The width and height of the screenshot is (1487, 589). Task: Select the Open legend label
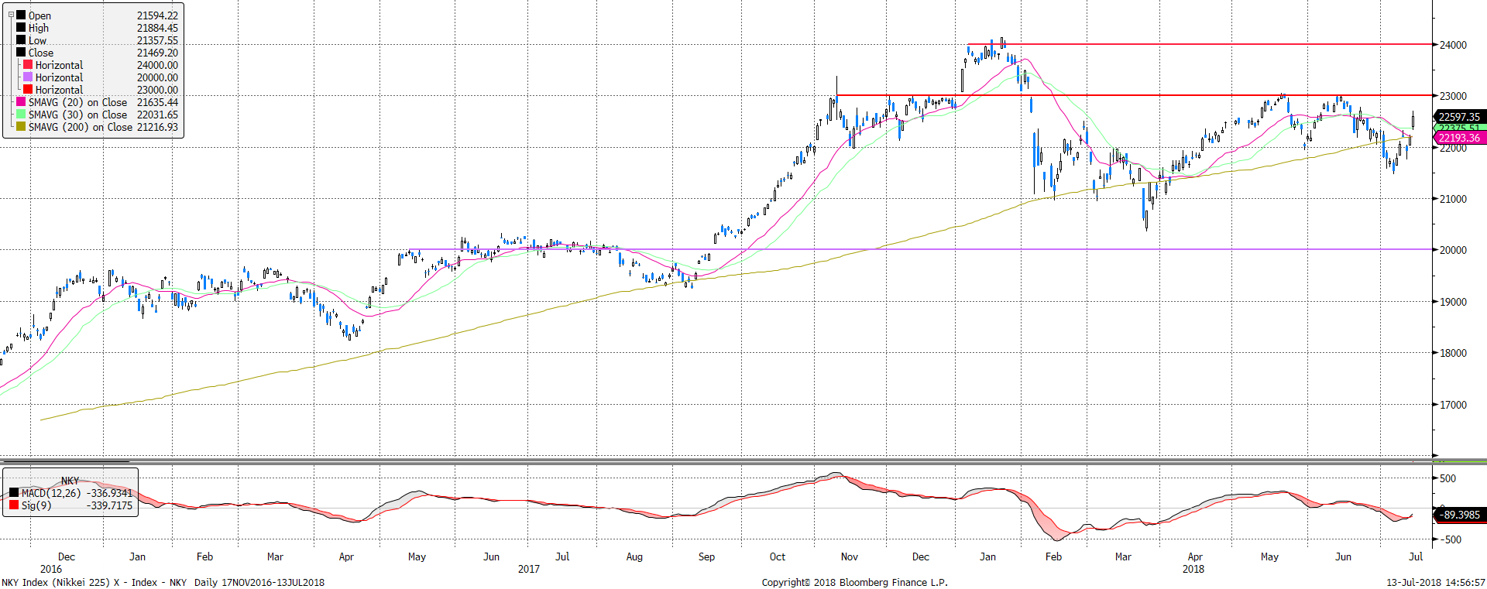tap(39, 15)
